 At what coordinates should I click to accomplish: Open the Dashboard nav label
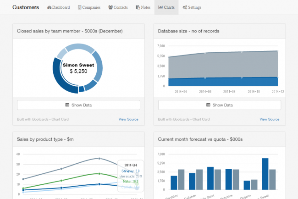pyautogui.click(x=61, y=7)
